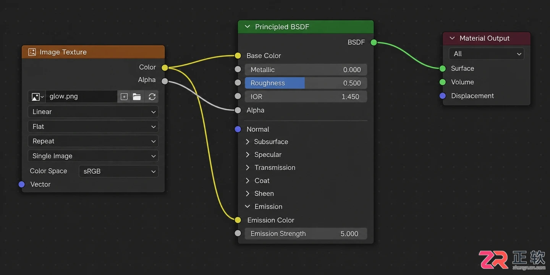Click the Displacement label
Image resolution: width=550 pixels, height=275 pixels.
coord(472,96)
